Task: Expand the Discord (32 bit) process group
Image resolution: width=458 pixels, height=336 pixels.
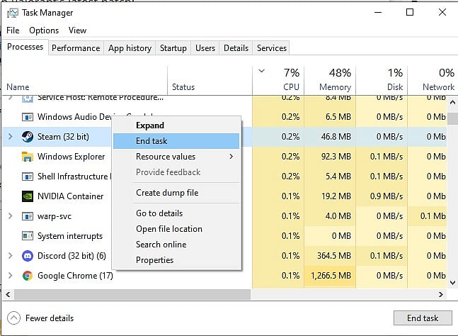Action: tap(10, 256)
